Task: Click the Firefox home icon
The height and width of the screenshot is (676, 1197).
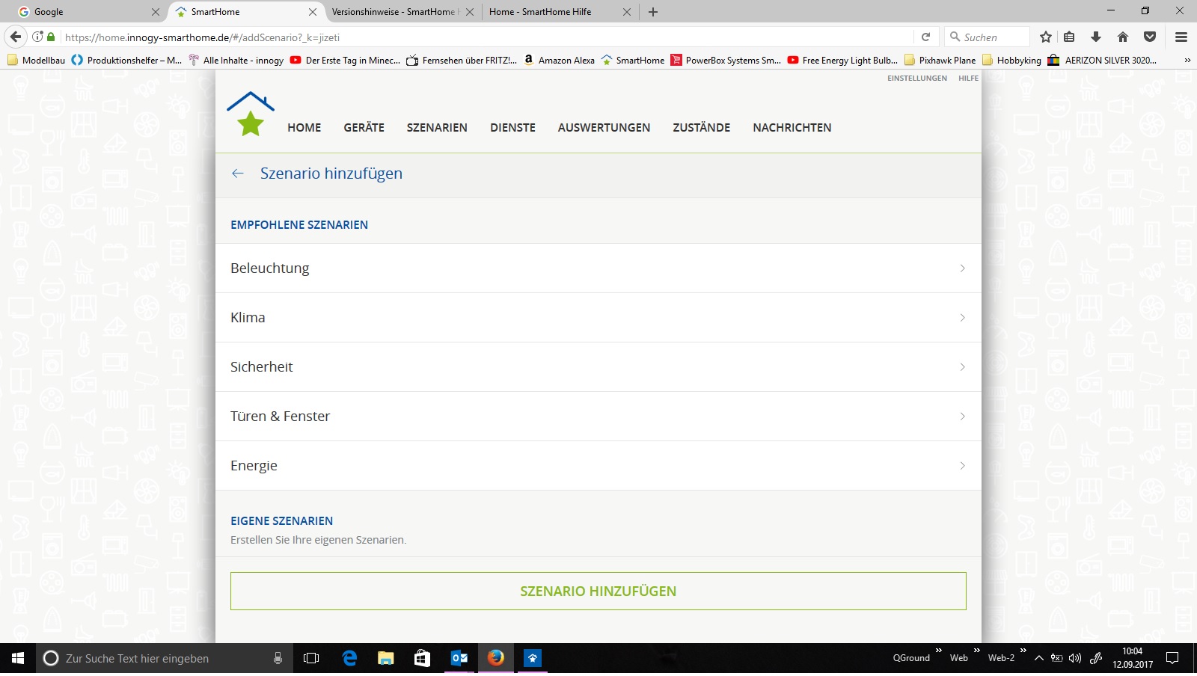Action: (1123, 37)
